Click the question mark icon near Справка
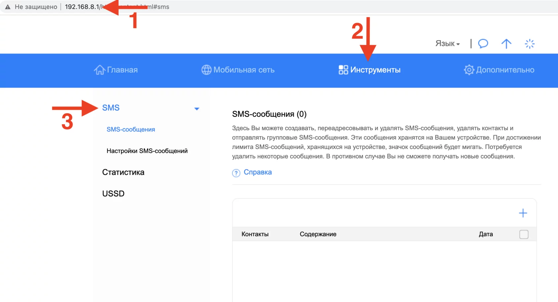 [x=235, y=173]
